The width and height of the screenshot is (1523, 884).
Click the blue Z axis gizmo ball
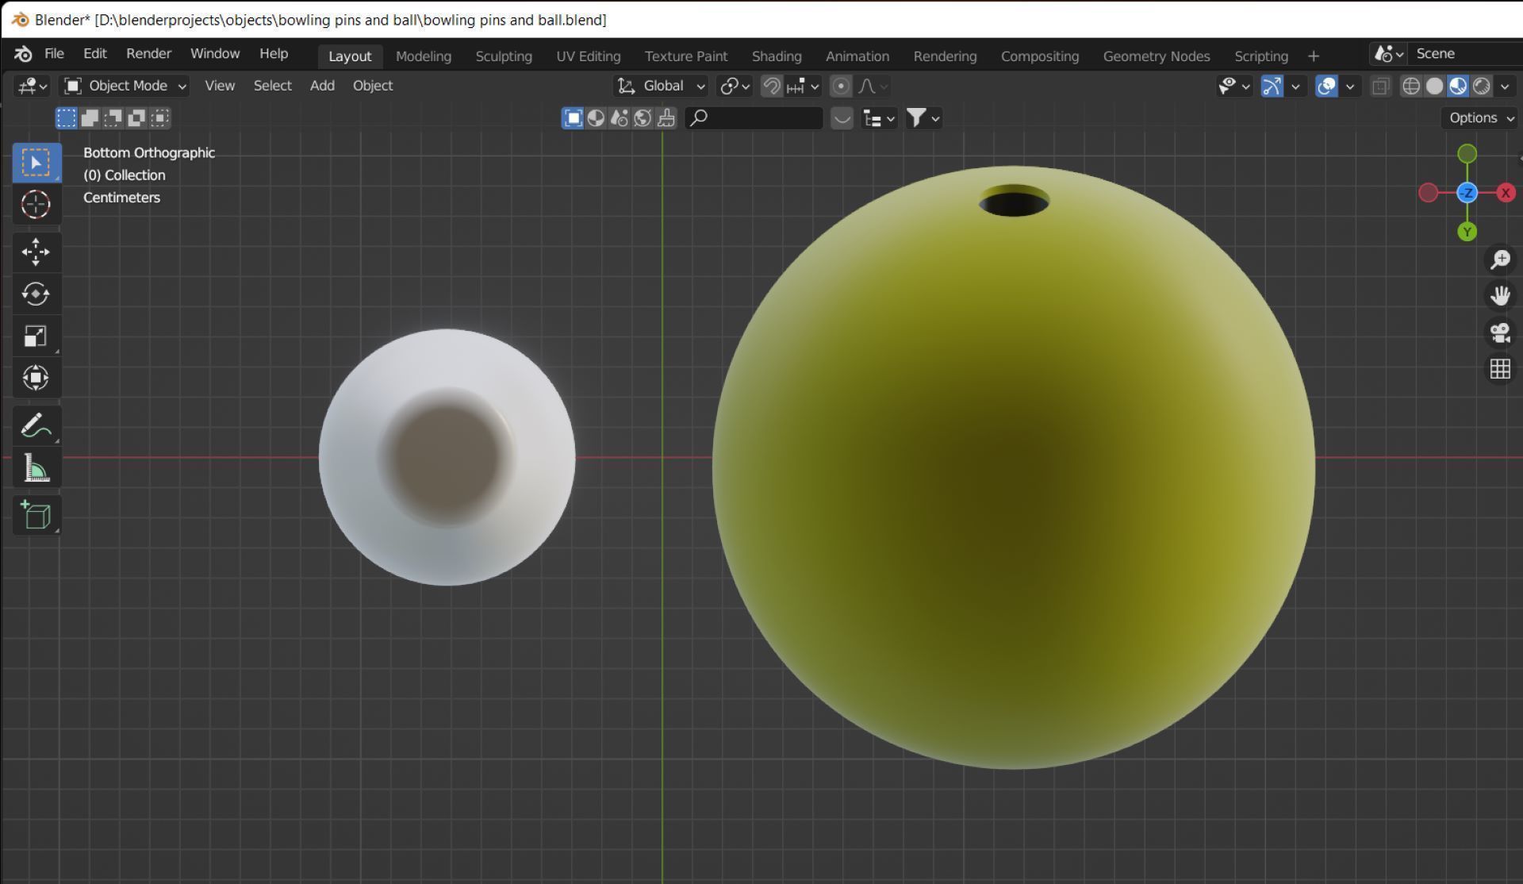(1467, 193)
